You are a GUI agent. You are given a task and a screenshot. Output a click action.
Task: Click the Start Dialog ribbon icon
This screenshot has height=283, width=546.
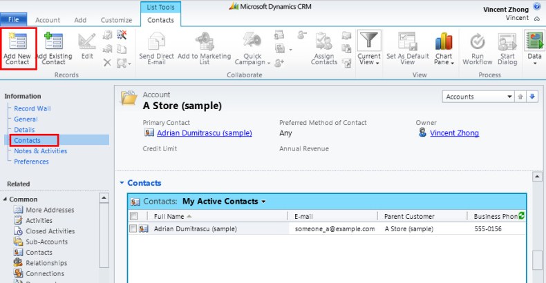pos(507,41)
